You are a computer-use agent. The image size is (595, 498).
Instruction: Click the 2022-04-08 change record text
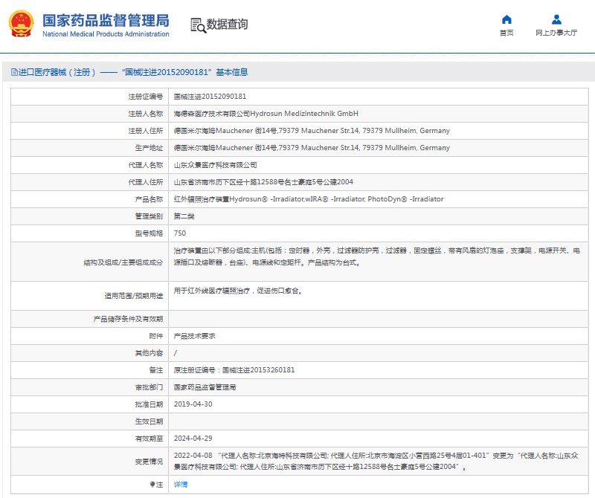coord(376,462)
